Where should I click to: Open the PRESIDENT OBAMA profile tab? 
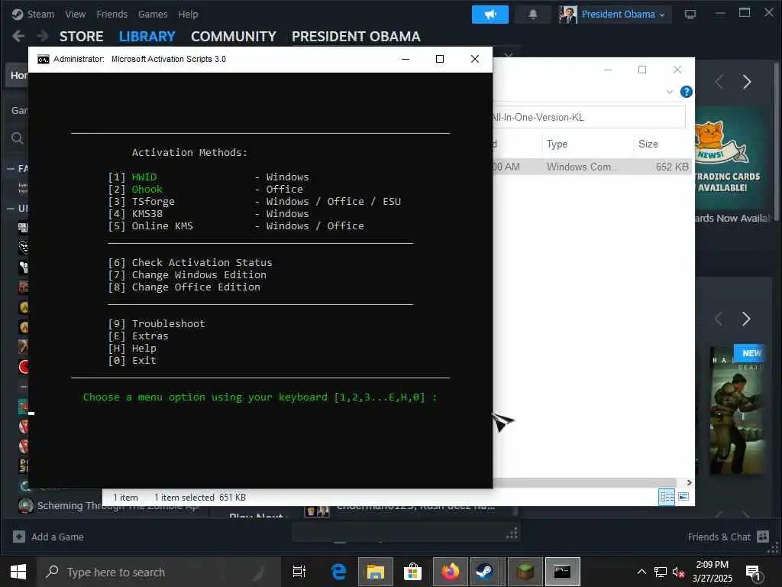point(356,37)
